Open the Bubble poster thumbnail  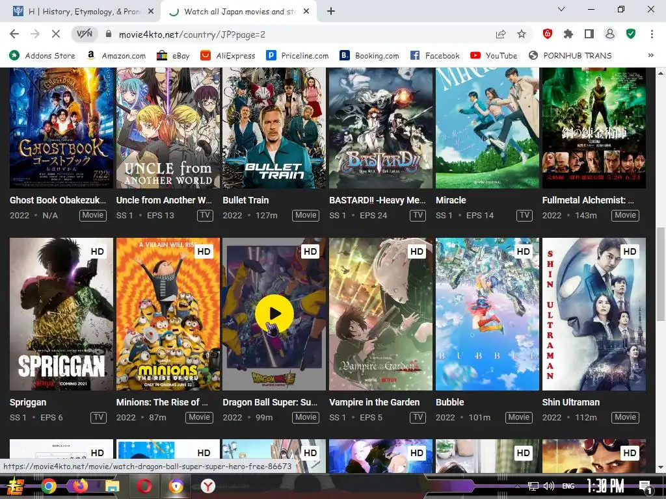click(487, 314)
